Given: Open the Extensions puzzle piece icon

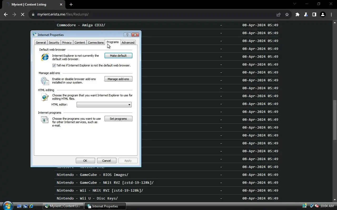Looking at the screenshot, I should click(x=298, y=14).
